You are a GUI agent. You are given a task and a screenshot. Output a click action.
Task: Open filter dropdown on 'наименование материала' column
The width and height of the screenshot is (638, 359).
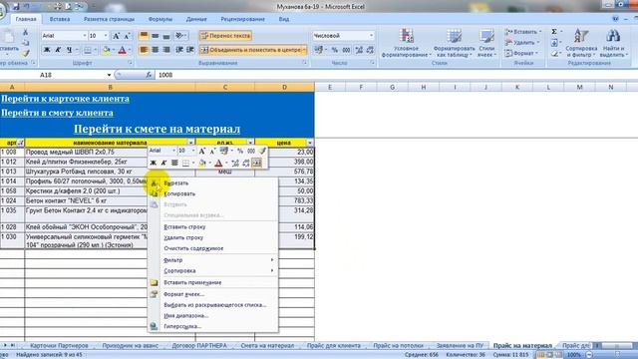click(x=190, y=143)
